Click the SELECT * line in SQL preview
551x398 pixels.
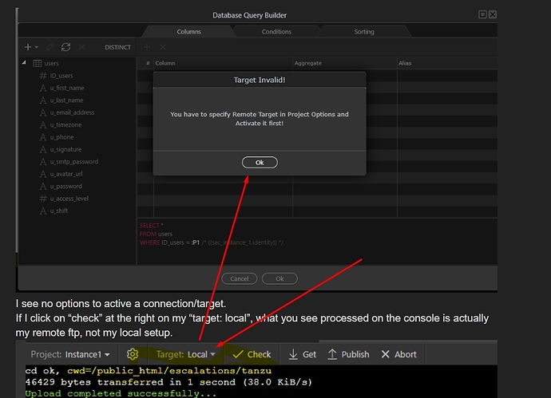[x=152, y=225]
